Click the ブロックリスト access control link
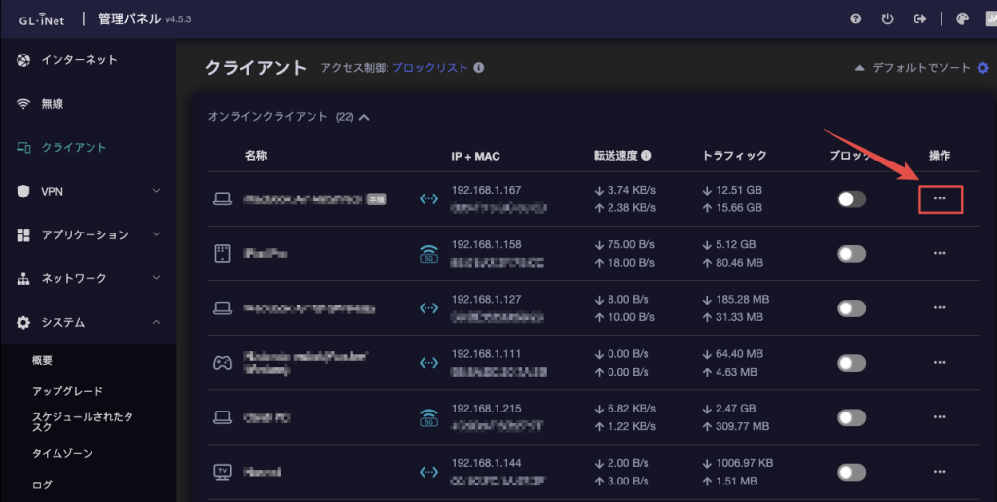The width and height of the screenshot is (997, 502). (x=429, y=68)
